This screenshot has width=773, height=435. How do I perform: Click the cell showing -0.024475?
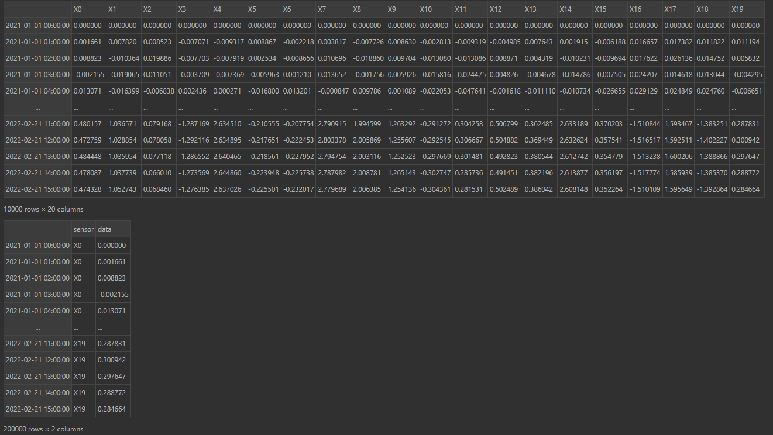click(x=470, y=75)
